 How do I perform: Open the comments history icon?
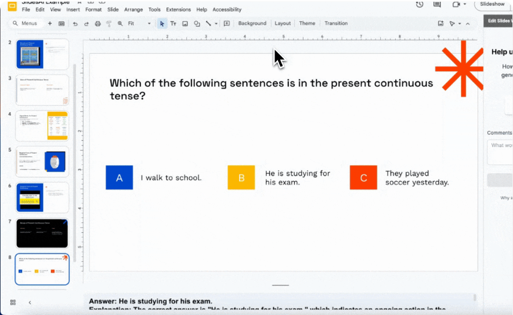[x=436, y=5]
